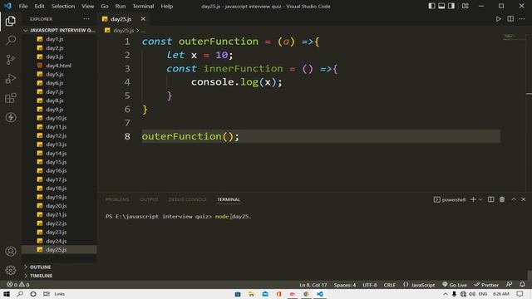Screen dimensions: 532x299
Task: Close the terminal panel
Action: click(523, 199)
